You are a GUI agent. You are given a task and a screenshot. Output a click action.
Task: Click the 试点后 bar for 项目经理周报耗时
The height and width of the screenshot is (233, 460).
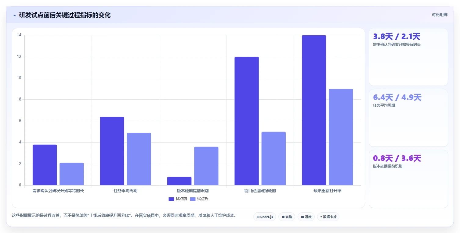click(x=273, y=158)
